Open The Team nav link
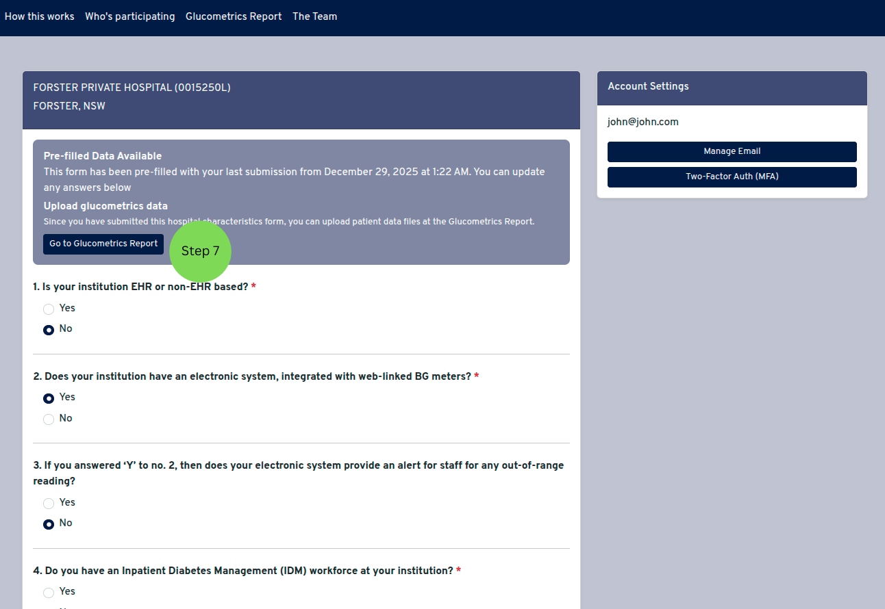Image resolution: width=885 pixels, height=609 pixels. [314, 16]
